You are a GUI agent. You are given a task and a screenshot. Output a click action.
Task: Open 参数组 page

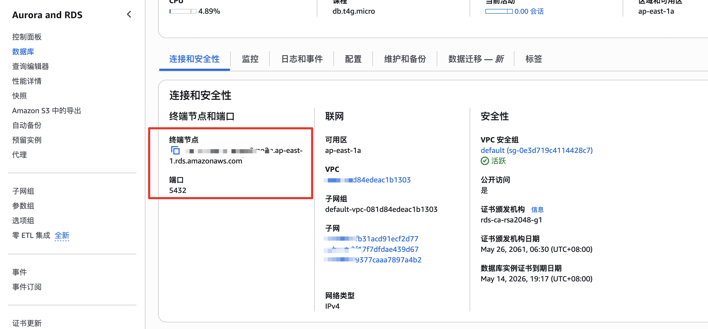coord(23,206)
